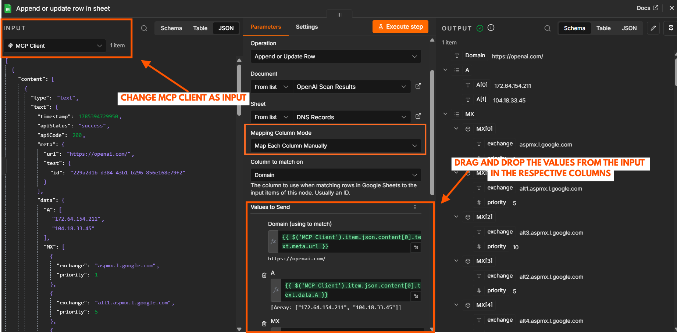Collapse the MX[3] object
This screenshot has width=677, height=333.
456,261
